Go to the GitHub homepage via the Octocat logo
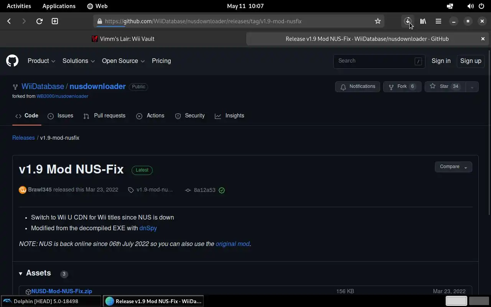This screenshot has height=307, width=491. (12, 61)
